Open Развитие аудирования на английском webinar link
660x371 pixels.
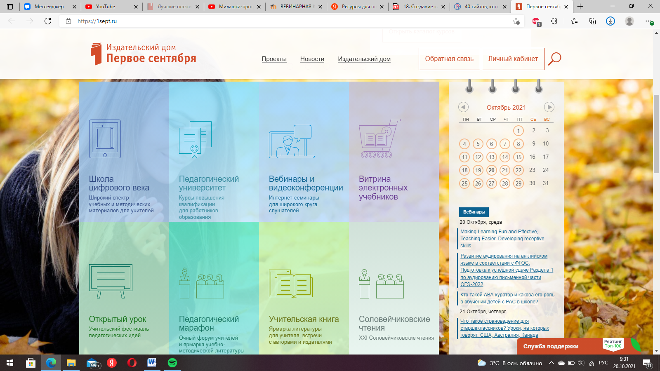click(x=507, y=270)
